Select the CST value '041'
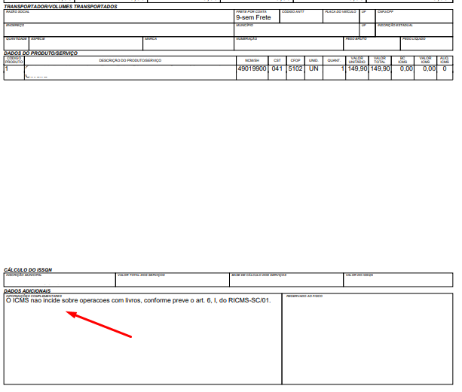Image resolution: width=462 pixels, height=392 pixels. tap(277, 68)
